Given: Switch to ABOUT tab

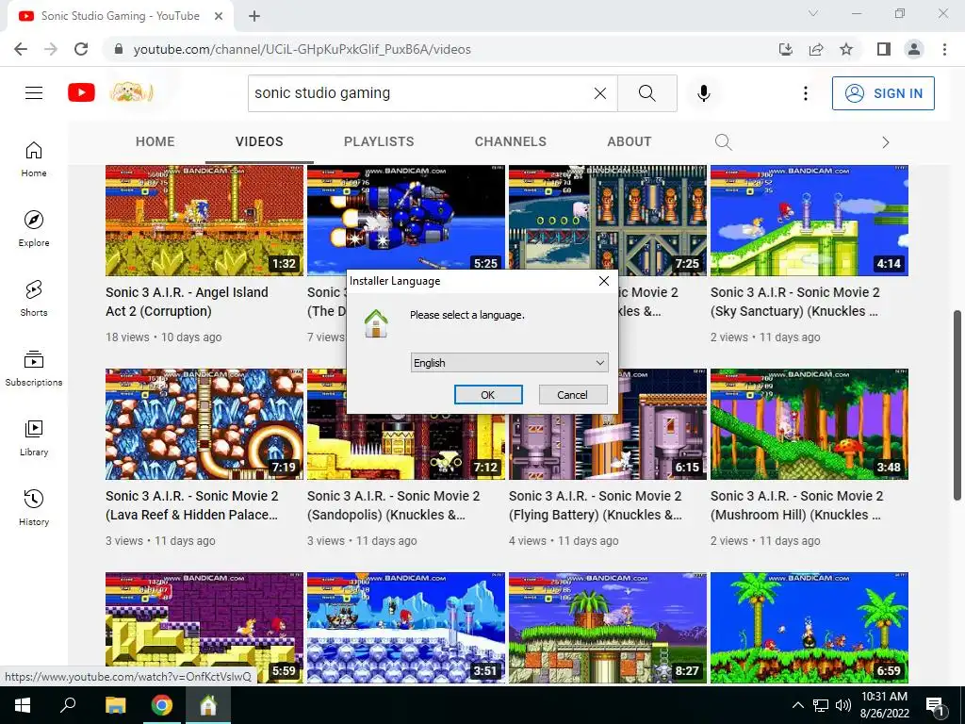Looking at the screenshot, I should (x=629, y=141).
